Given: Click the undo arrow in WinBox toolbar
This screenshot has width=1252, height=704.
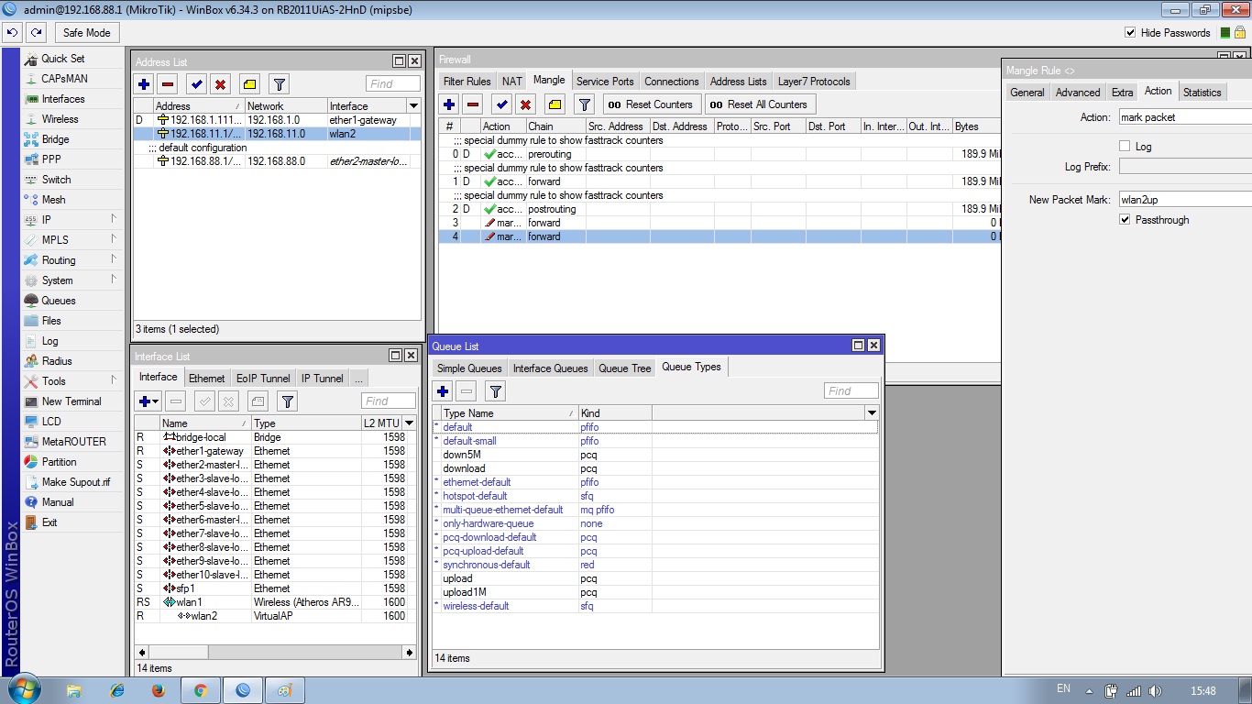Looking at the screenshot, I should click(12, 32).
